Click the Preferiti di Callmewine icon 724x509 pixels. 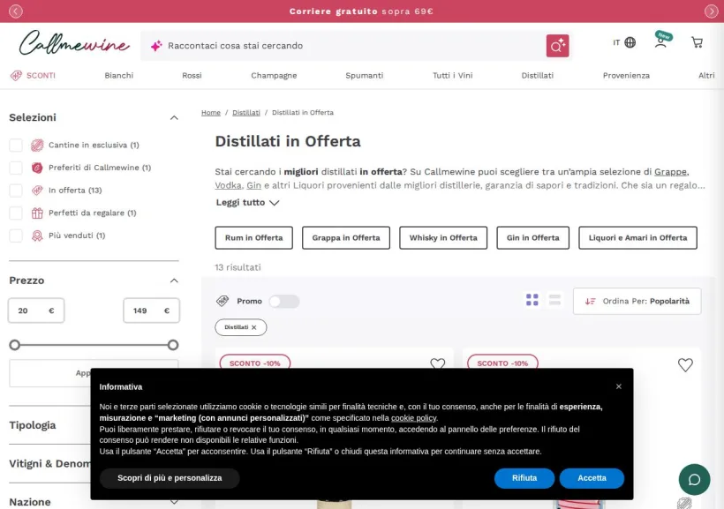coord(37,168)
